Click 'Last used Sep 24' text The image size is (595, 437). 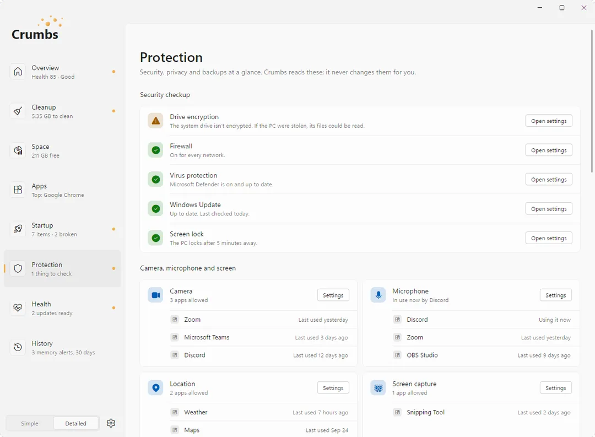327,430
